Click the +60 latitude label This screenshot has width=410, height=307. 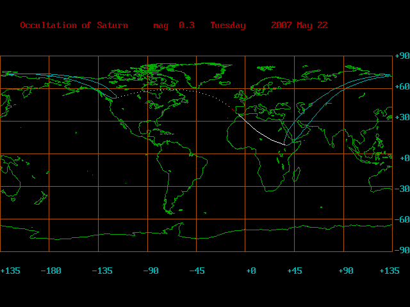401,86
